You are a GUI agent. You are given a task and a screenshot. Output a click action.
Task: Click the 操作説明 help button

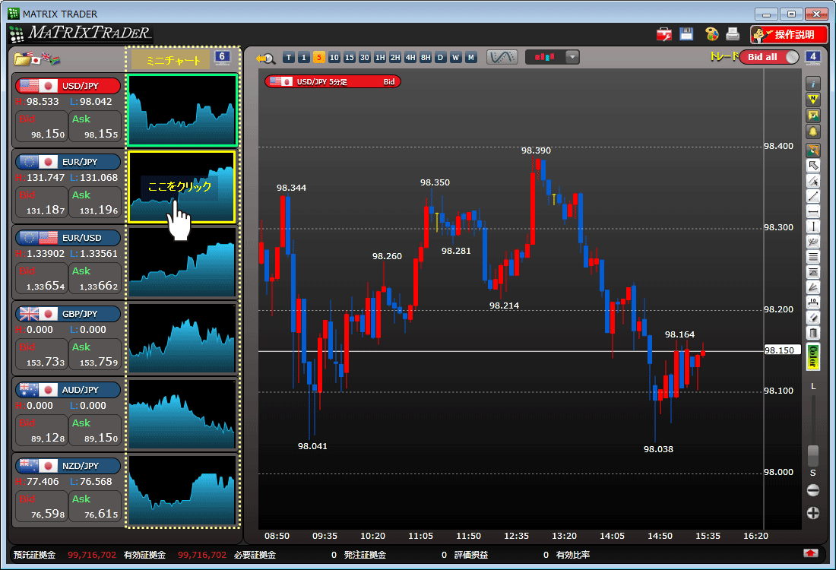click(x=789, y=35)
